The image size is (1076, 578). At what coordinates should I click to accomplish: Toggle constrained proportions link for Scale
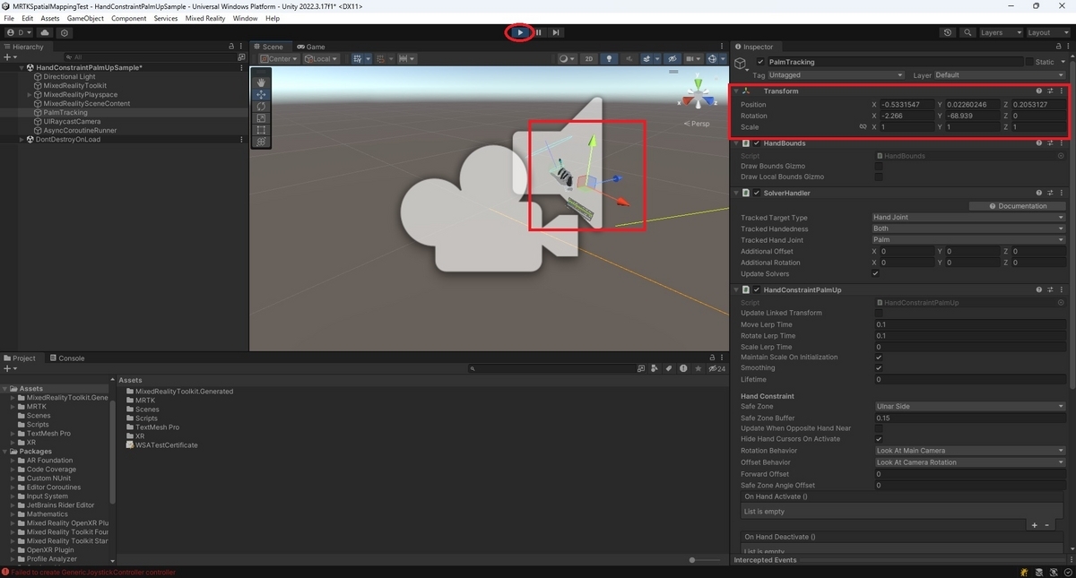pyautogui.click(x=863, y=127)
